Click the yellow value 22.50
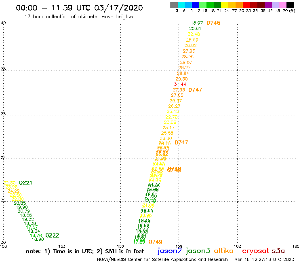The image size is (299, 263). click(x=16, y=195)
